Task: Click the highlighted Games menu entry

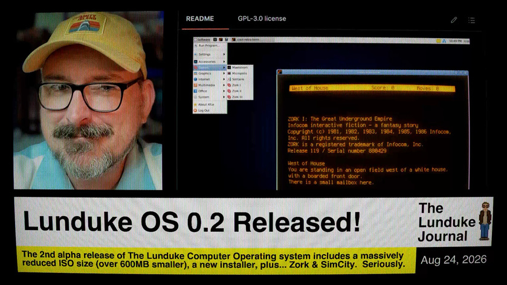Action: pyautogui.click(x=210, y=68)
